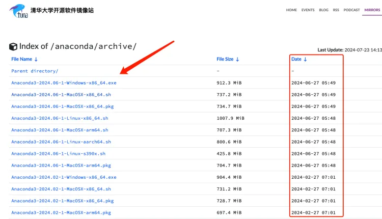Open the PODCAST menu item

click(351, 10)
